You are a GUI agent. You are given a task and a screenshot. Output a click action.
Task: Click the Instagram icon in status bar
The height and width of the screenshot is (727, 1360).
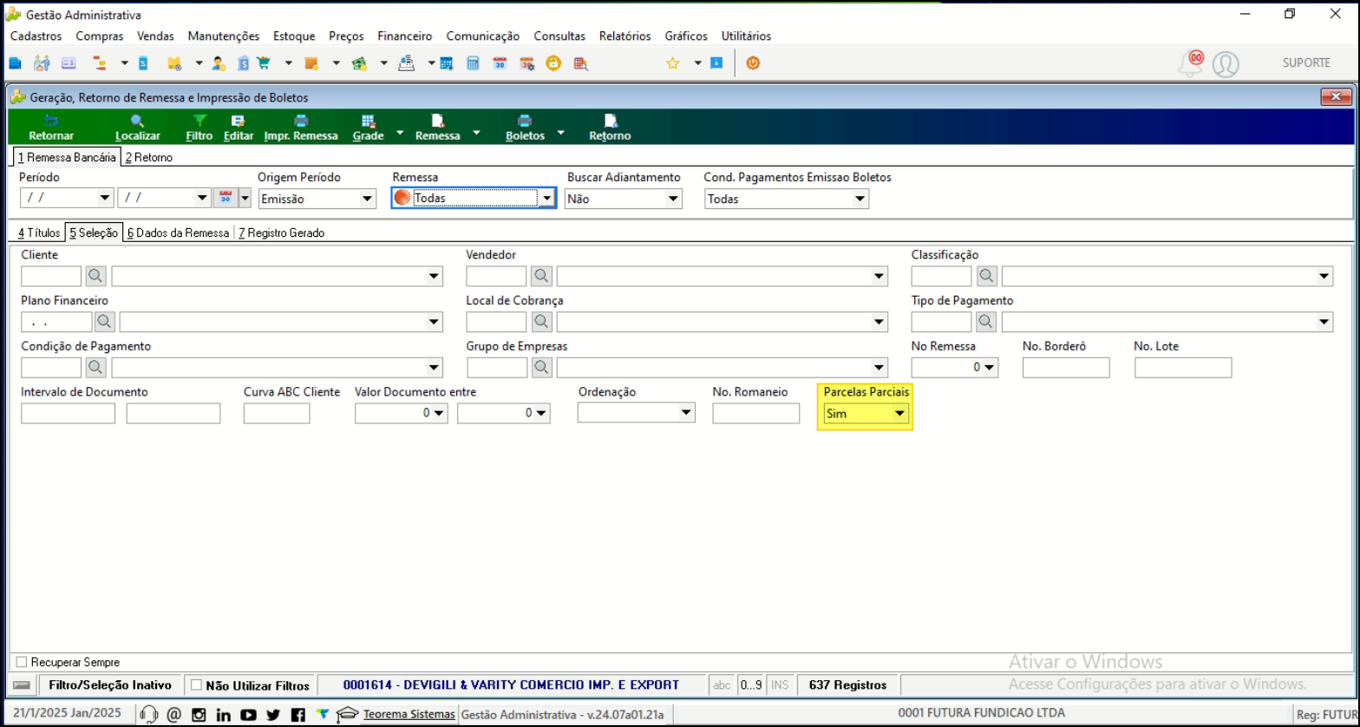point(199,715)
